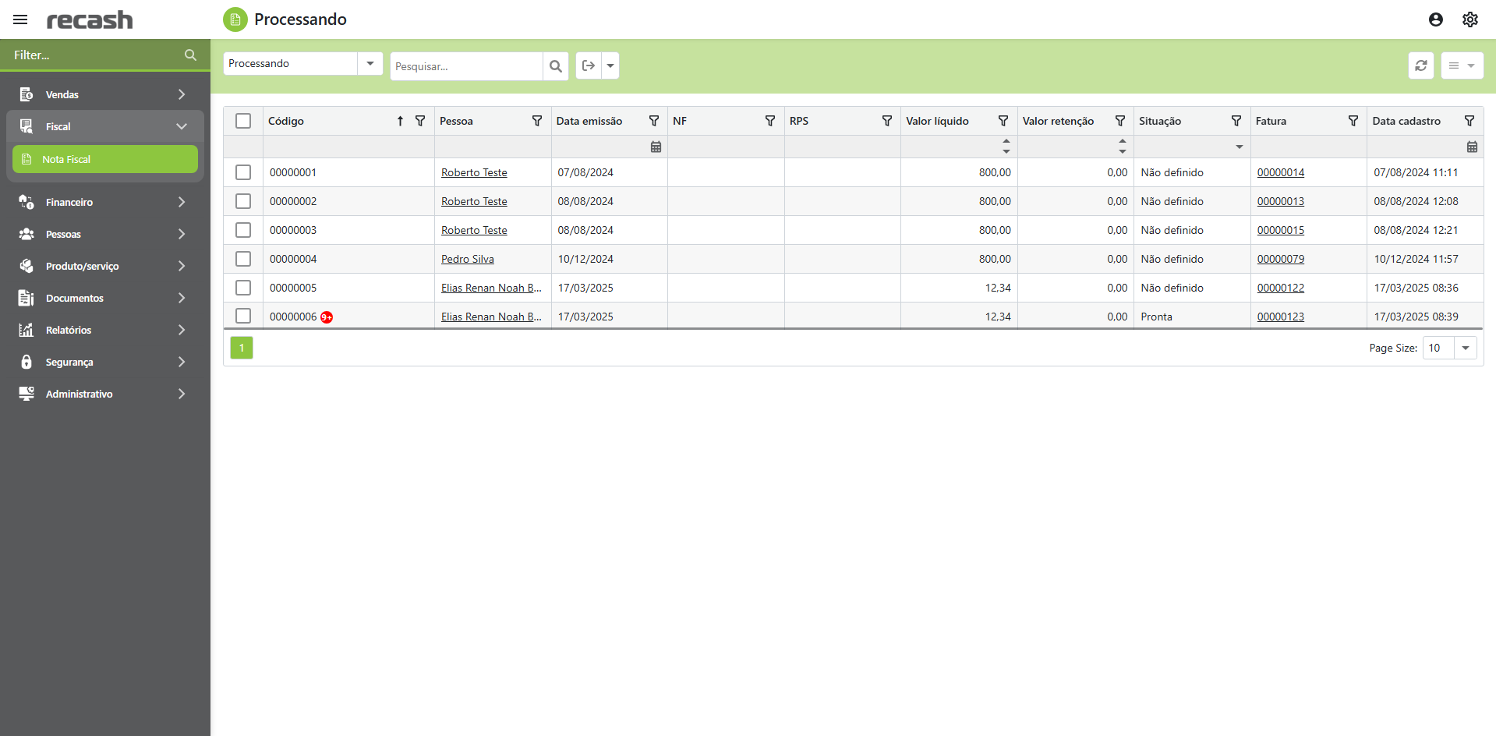Click the refresh grid icon
This screenshot has width=1496, height=736.
1420,65
